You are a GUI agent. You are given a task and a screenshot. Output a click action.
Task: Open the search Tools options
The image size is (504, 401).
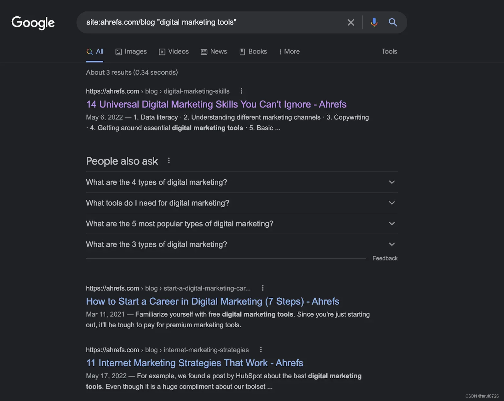(389, 51)
